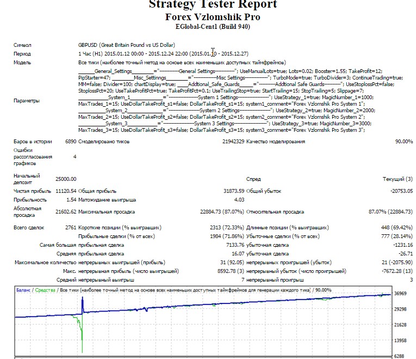Click 'EGlobal-Cent1 (Build 940)' text

pos(213,27)
